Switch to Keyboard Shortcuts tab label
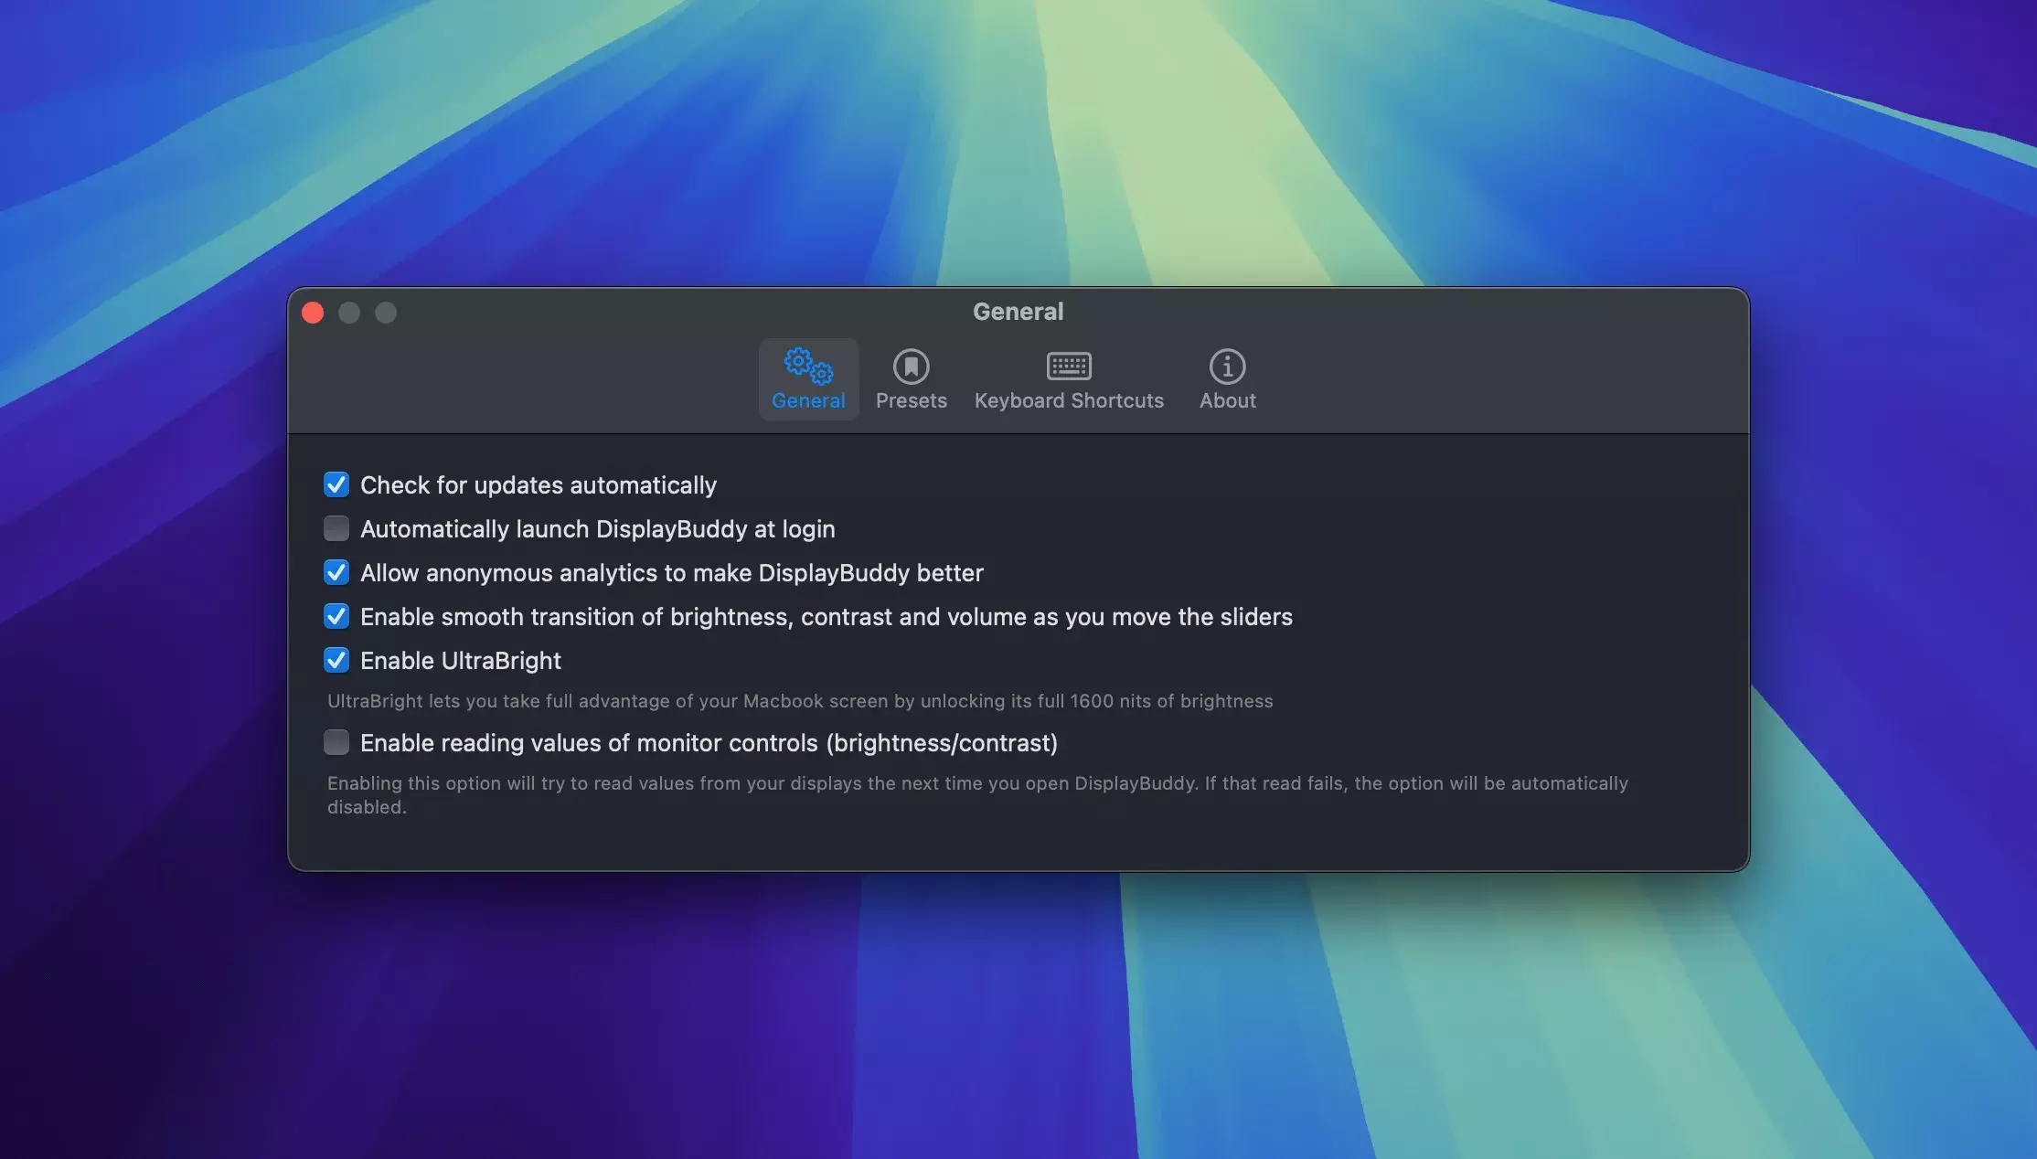The width and height of the screenshot is (2037, 1159). (1068, 400)
